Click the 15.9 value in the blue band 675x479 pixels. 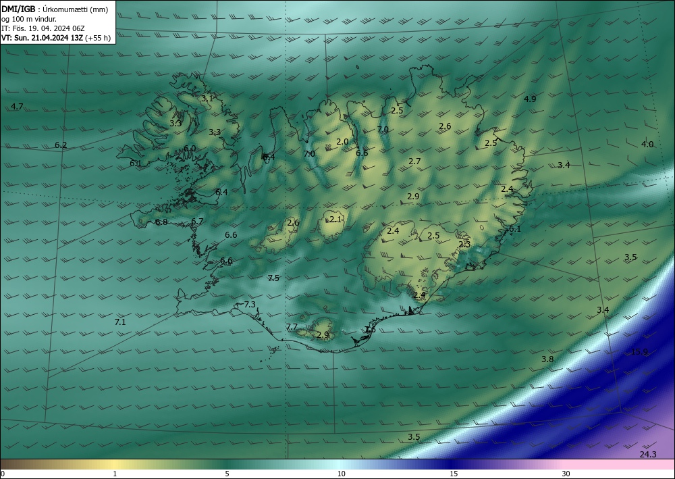pyautogui.click(x=639, y=351)
